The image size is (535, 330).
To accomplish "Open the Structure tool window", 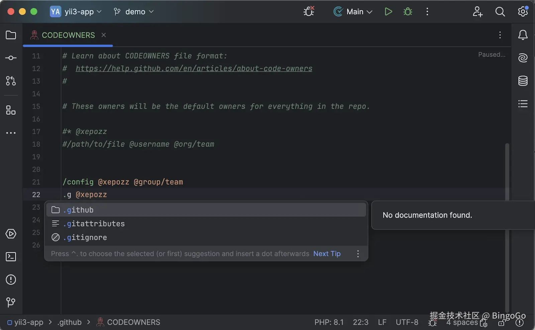I will [11, 110].
